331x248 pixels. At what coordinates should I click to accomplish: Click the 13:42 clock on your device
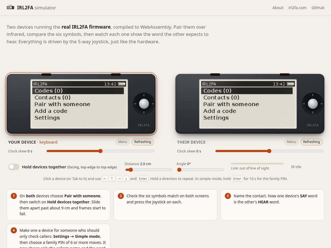tap(110, 84)
